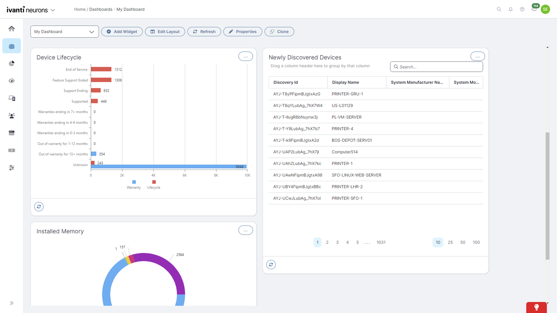
Task: Open the devices sidebar icon
Action: 12,98
